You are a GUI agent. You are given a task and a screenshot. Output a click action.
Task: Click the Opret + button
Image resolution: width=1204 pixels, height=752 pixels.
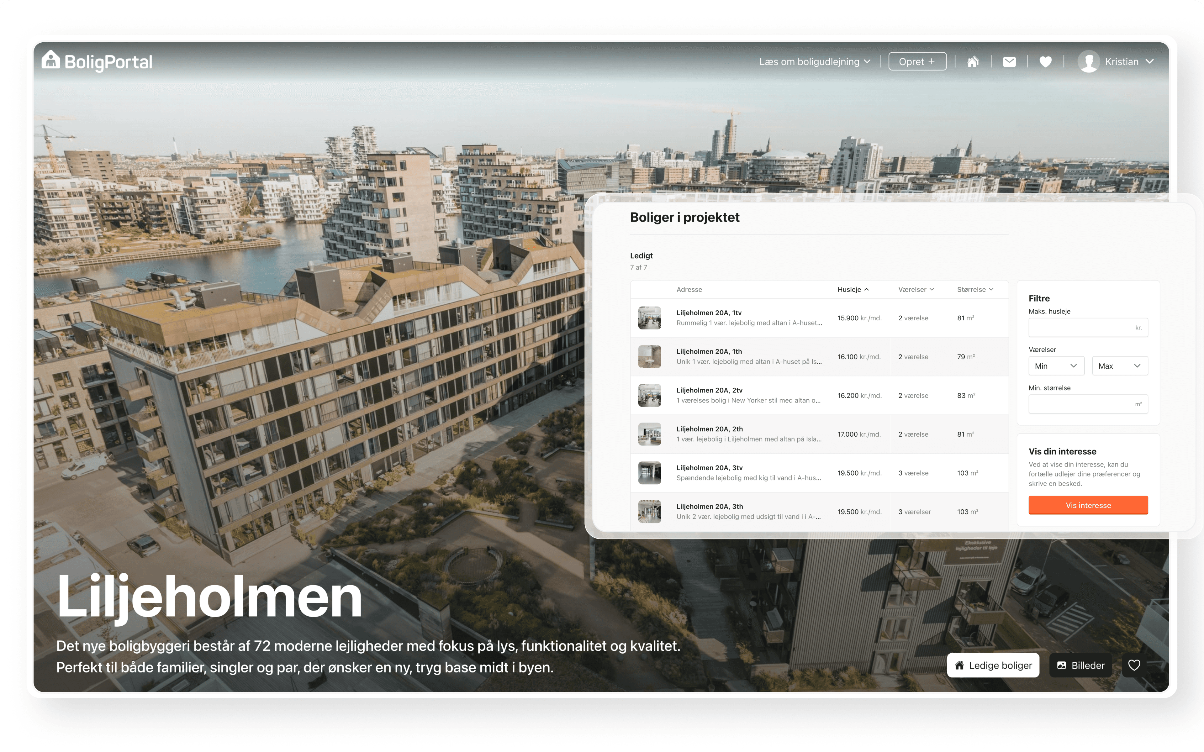coord(917,62)
